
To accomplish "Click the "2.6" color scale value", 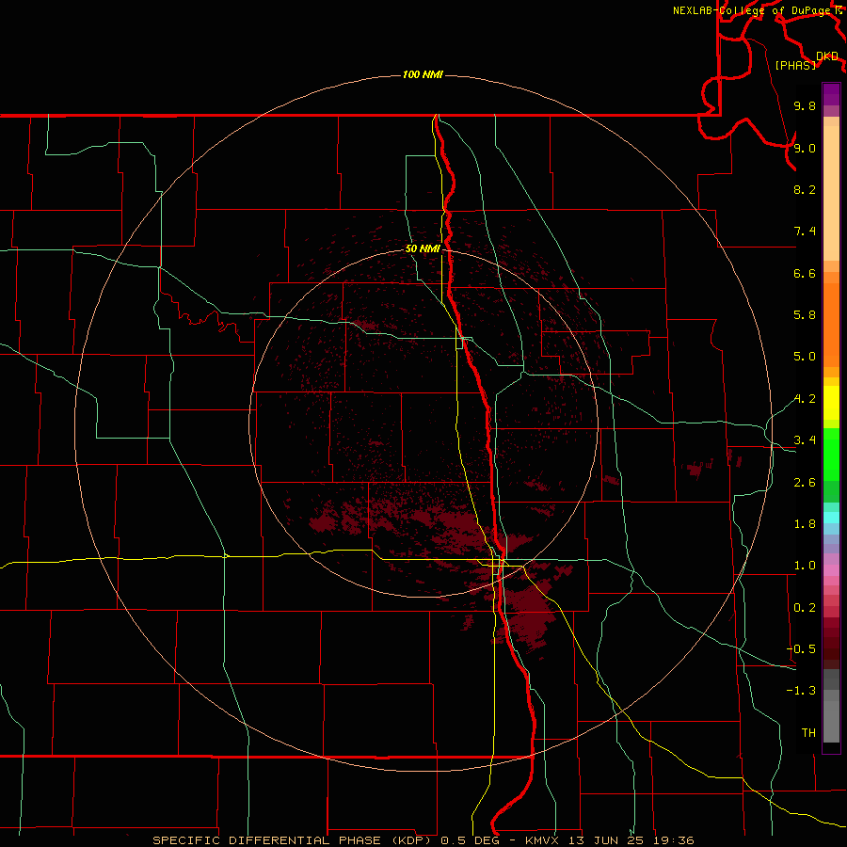I will pyautogui.click(x=805, y=483).
